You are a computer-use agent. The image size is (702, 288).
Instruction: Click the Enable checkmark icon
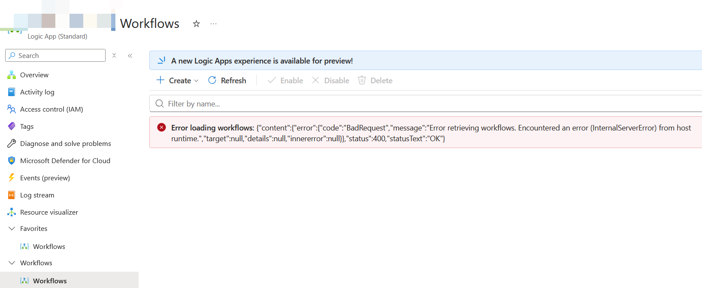pyautogui.click(x=272, y=80)
